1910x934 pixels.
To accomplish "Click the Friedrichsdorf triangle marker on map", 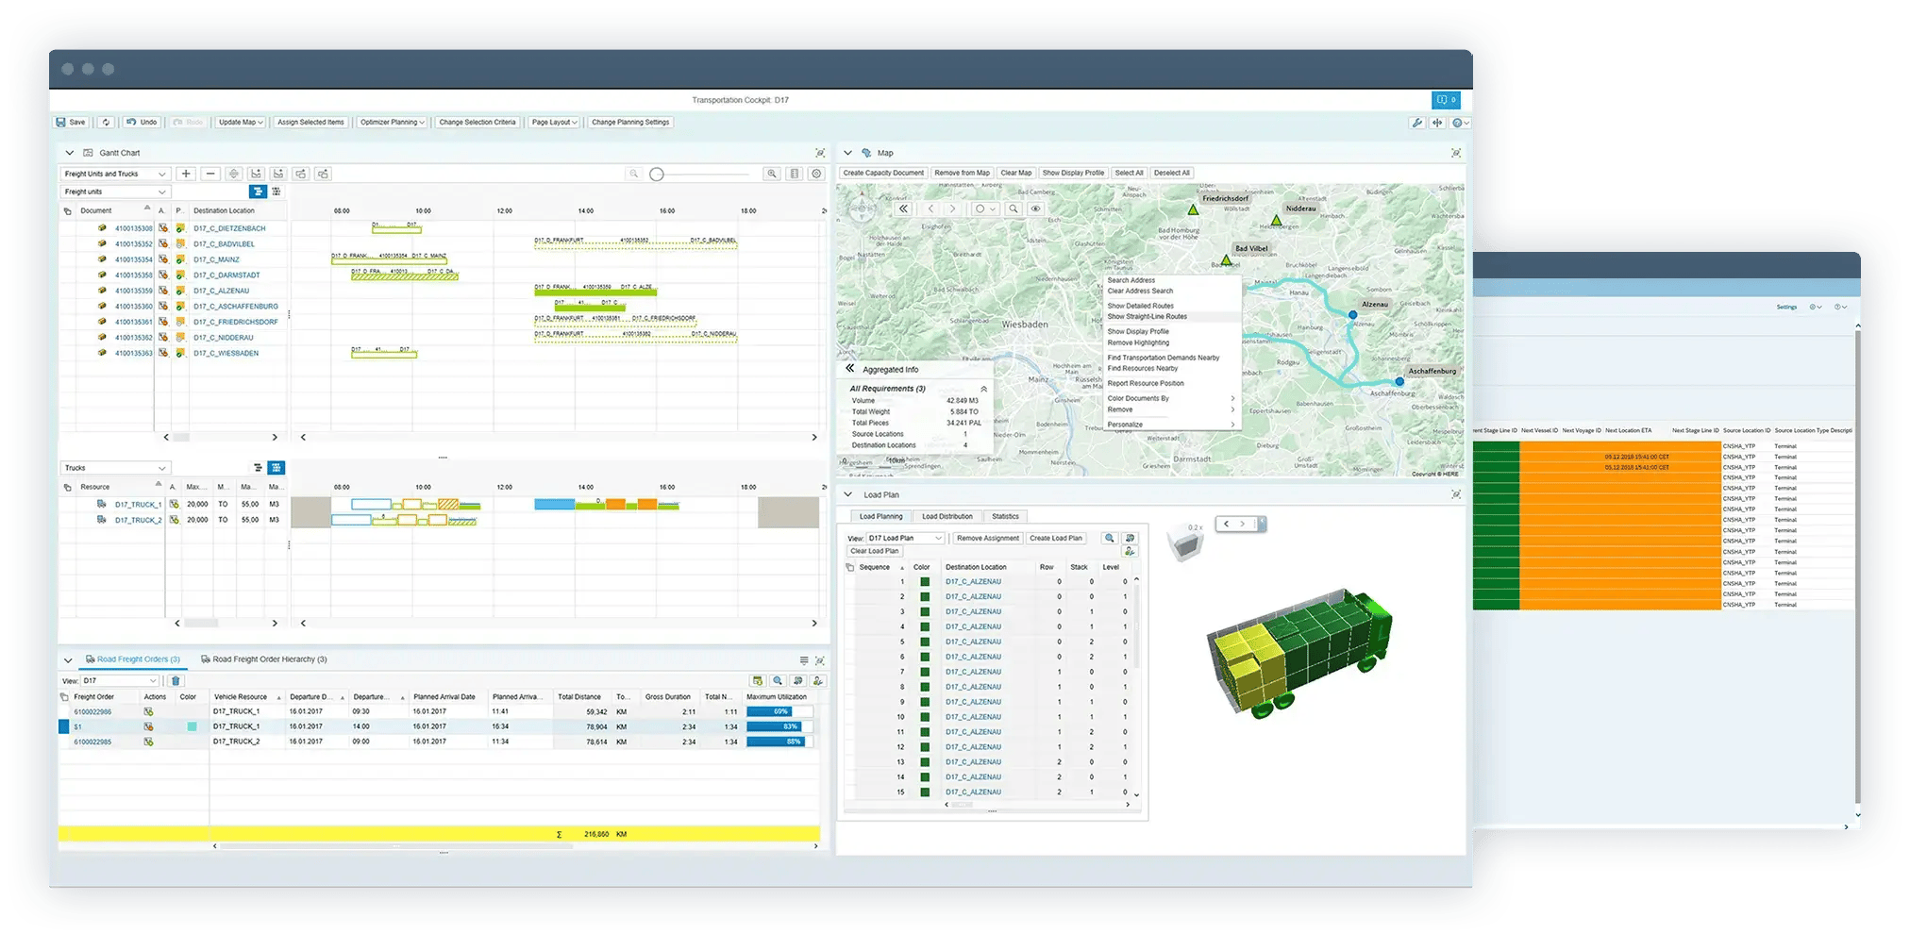I will (x=1194, y=209).
